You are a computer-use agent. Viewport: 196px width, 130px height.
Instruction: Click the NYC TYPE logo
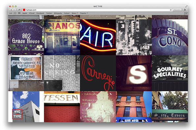coord(17,114)
